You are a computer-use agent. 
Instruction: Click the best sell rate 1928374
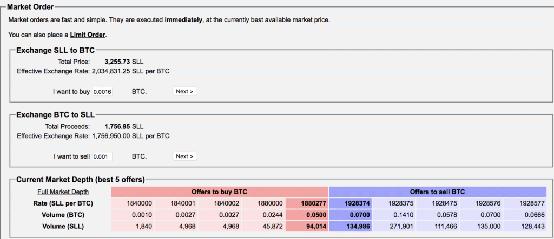(351, 203)
